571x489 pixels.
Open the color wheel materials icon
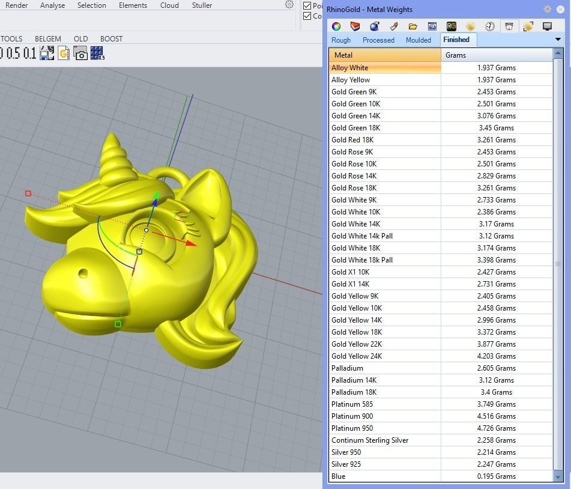(336, 26)
